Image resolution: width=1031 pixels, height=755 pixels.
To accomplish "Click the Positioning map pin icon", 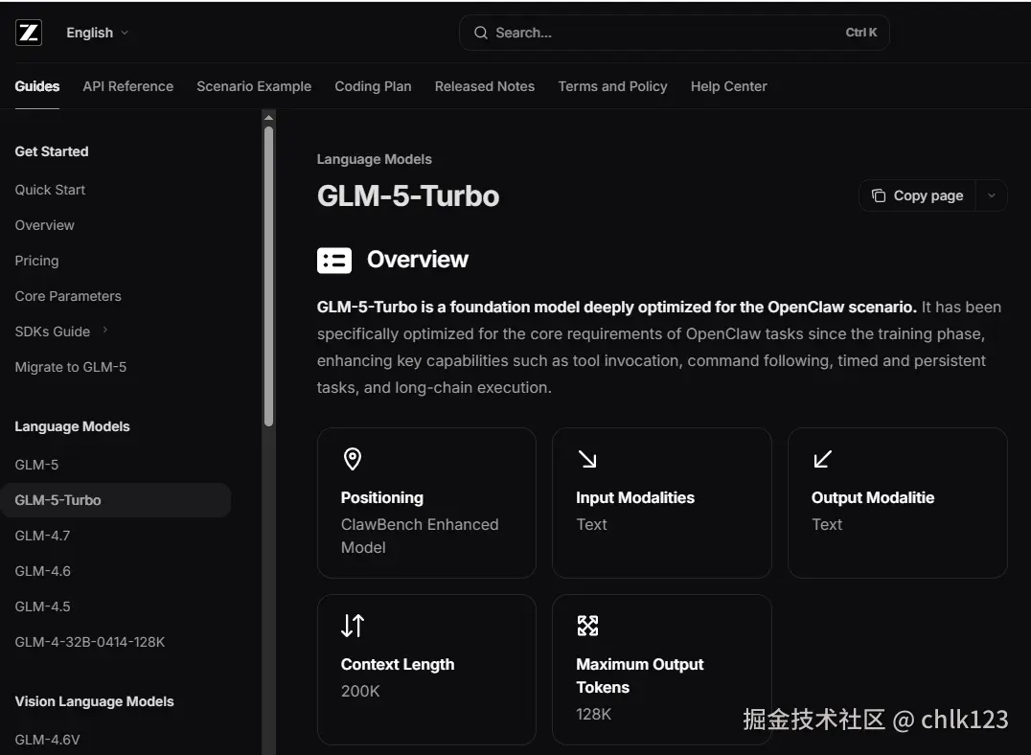I will pos(353,459).
